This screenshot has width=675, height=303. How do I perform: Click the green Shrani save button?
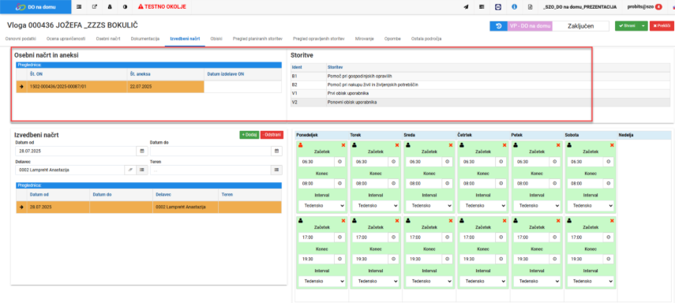coord(627,26)
